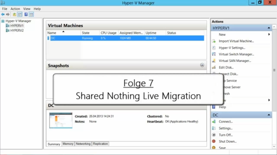The height and width of the screenshot is (155, 277).
Task: Select the DC virtual machine row
Action: [126, 38]
